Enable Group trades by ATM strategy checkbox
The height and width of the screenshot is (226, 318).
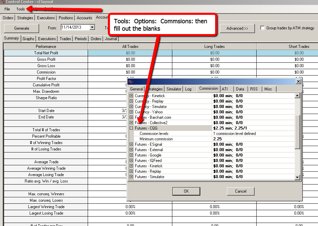point(262,28)
